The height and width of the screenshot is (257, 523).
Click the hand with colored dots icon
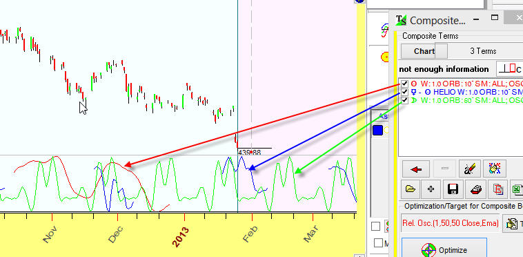[495, 169]
